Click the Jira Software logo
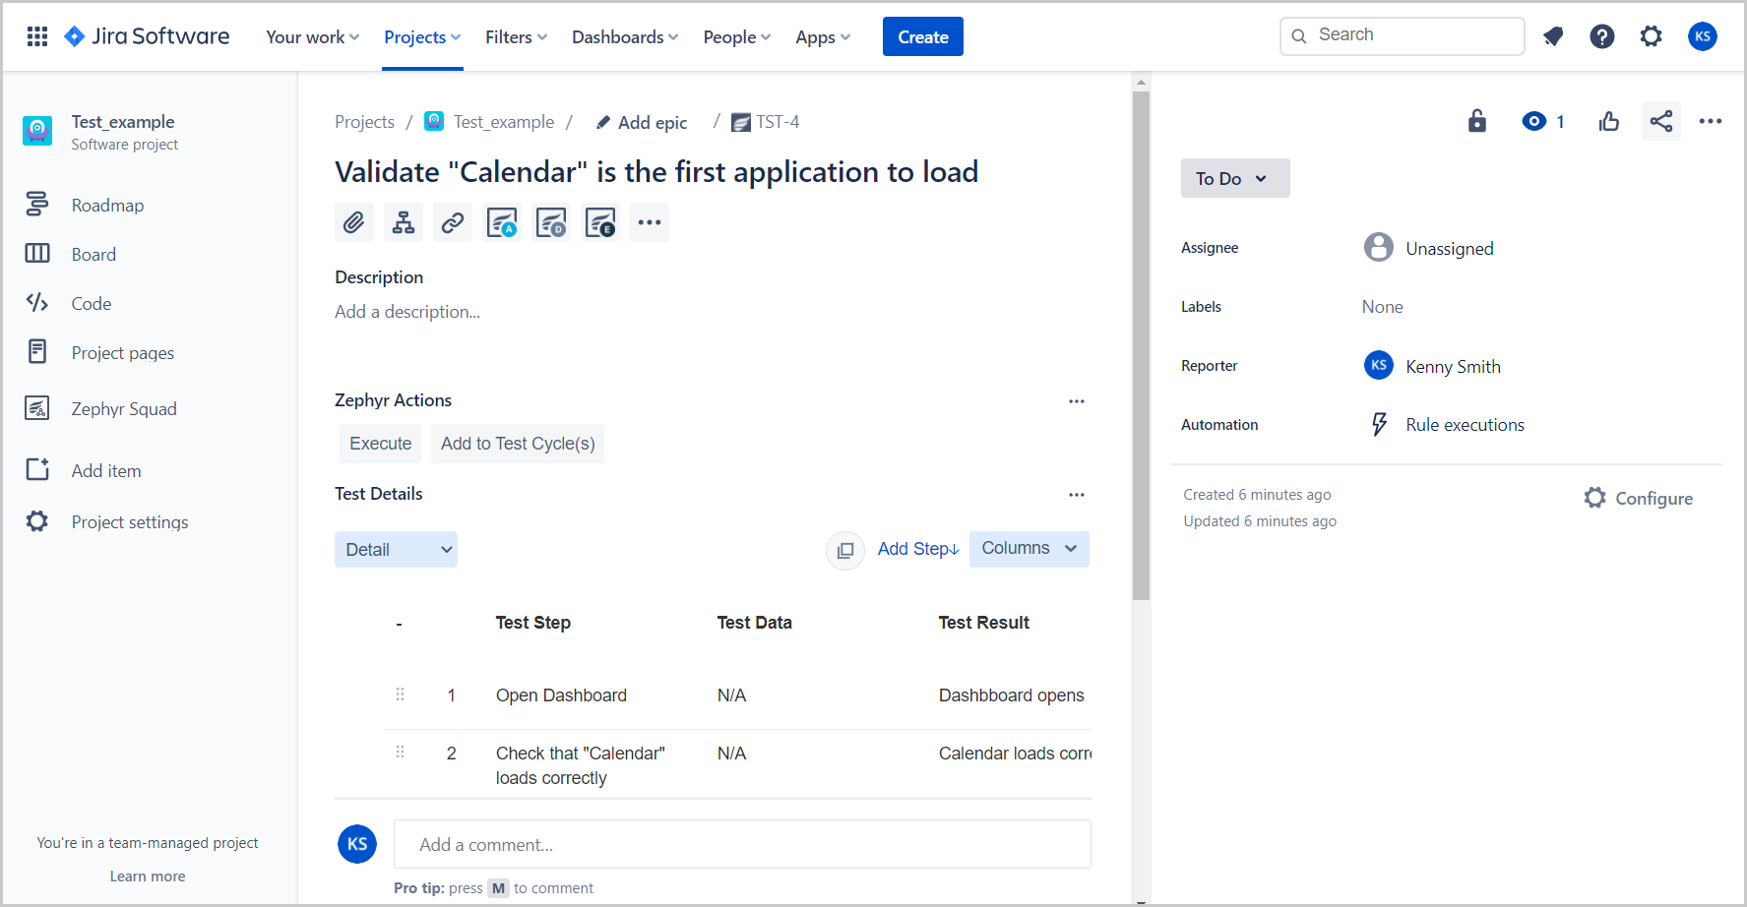 point(147,36)
